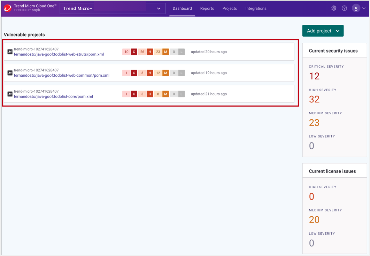Click critical C badge for todolist-web-common
The height and width of the screenshot is (256, 370).
pos(134,73)
